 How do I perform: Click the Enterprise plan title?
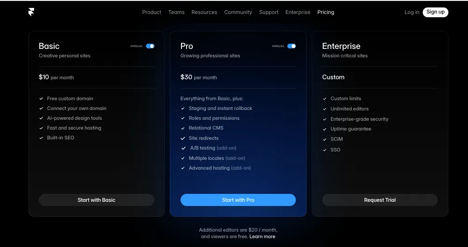[x=341, y=46]
